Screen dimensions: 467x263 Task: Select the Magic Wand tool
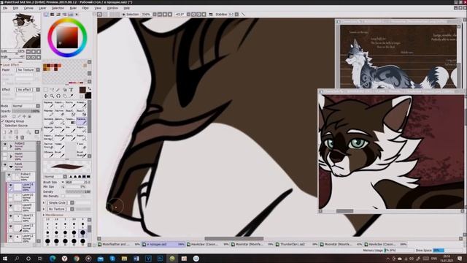tap(58, 89)
